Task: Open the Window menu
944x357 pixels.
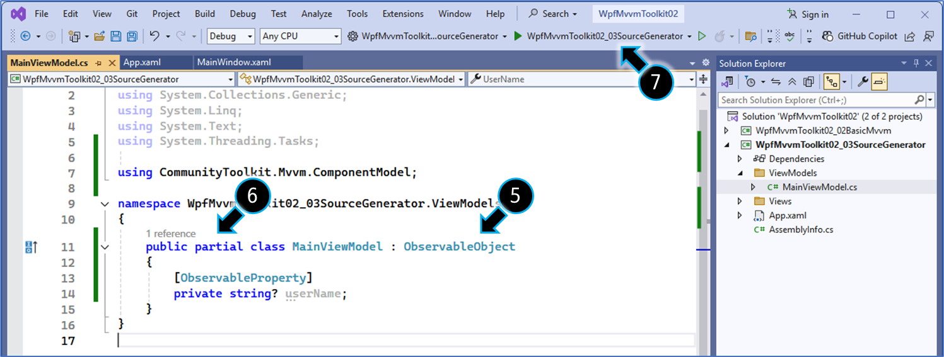Action: (455, 14)
